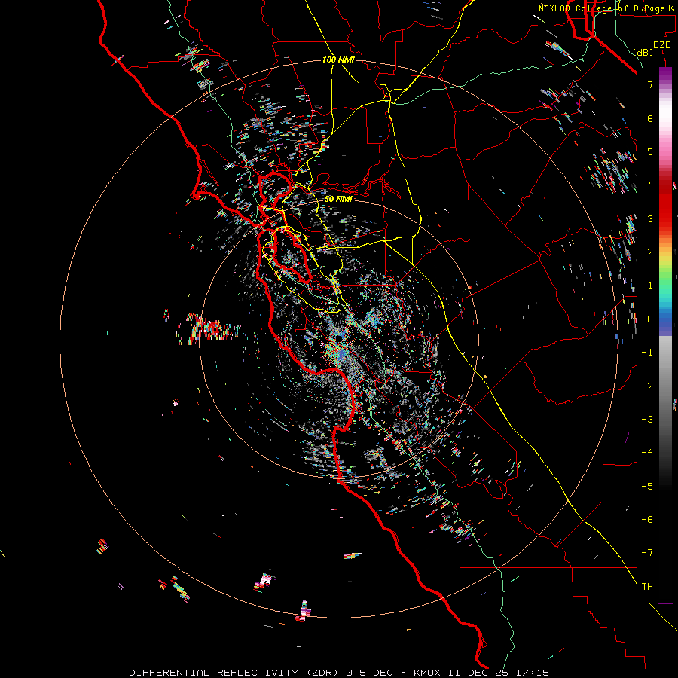This screenshot has height=678, width=678.
Task: Click the TH threshold label on the color scale
Action: point(647,587)
